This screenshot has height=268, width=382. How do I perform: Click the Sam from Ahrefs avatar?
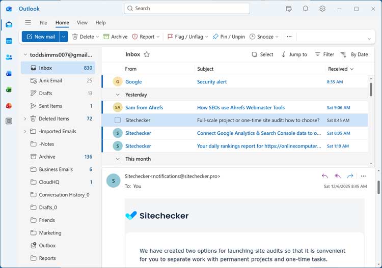(x=118, y=107)
